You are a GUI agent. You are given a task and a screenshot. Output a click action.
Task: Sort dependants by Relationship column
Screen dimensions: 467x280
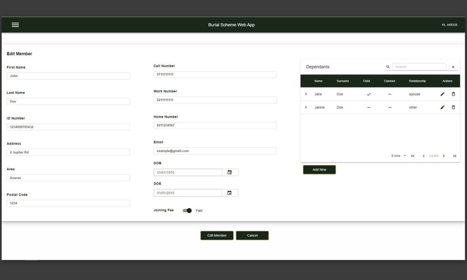tap(417, 81)
